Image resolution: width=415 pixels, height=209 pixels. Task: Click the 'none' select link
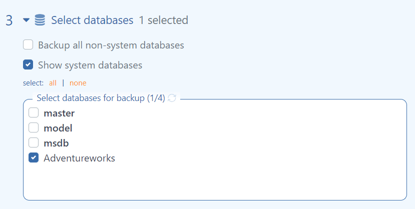(78, 83)
